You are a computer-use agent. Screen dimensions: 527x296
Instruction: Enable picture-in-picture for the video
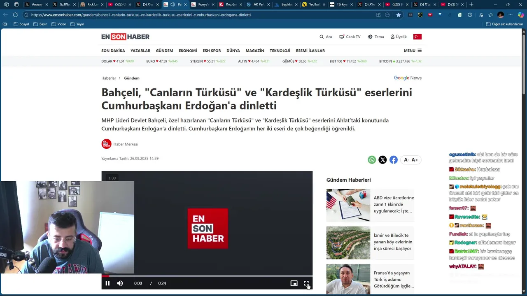point(294,283)
